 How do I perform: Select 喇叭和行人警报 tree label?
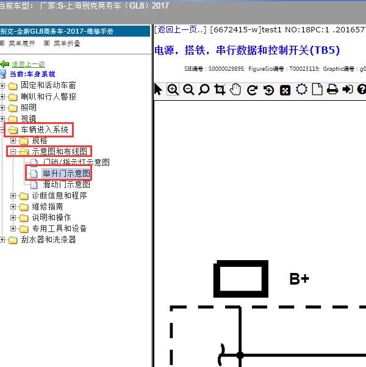(48, 96)
